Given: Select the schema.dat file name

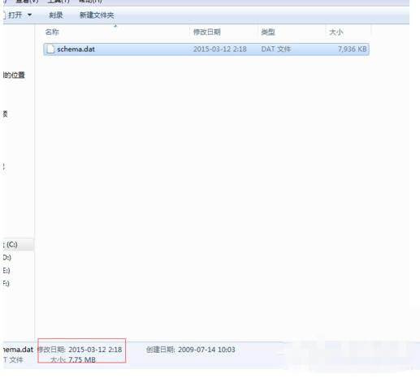Looking at the screenshot, I should (76, 49).
